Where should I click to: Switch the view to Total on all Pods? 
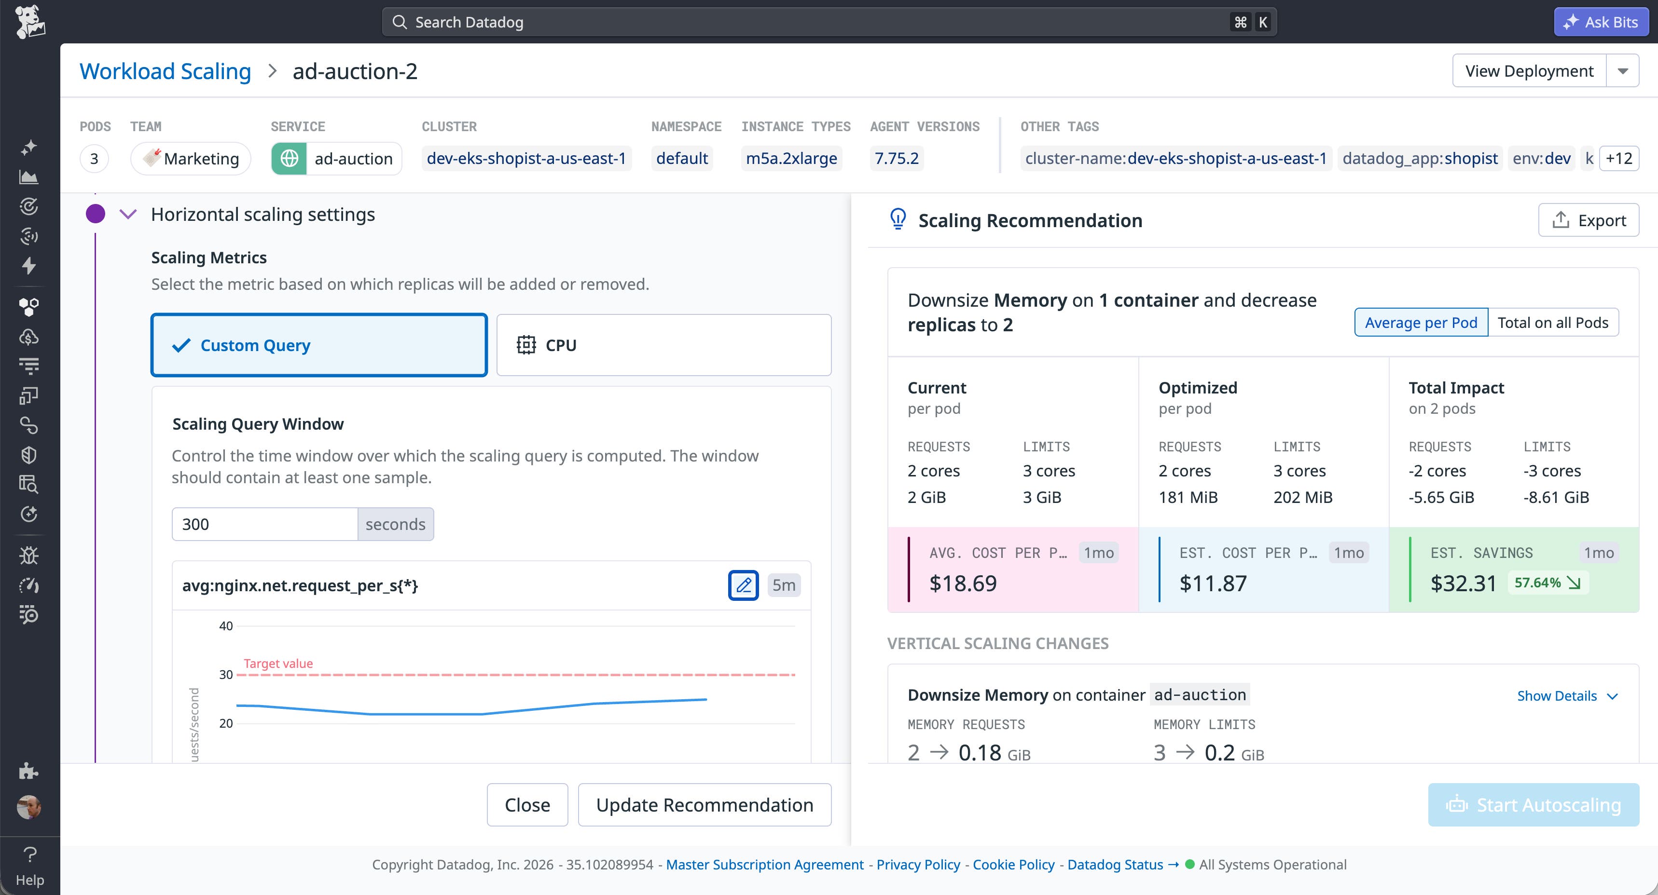[x=1553, y=322]
